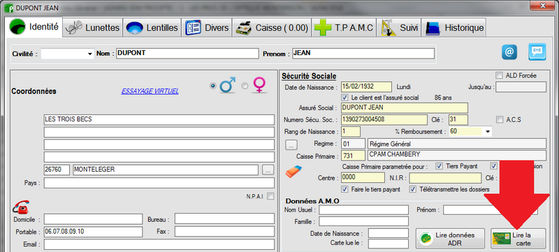
Task: Open the Caisse (0.00) tab
Action: click(x=272, y=28)
